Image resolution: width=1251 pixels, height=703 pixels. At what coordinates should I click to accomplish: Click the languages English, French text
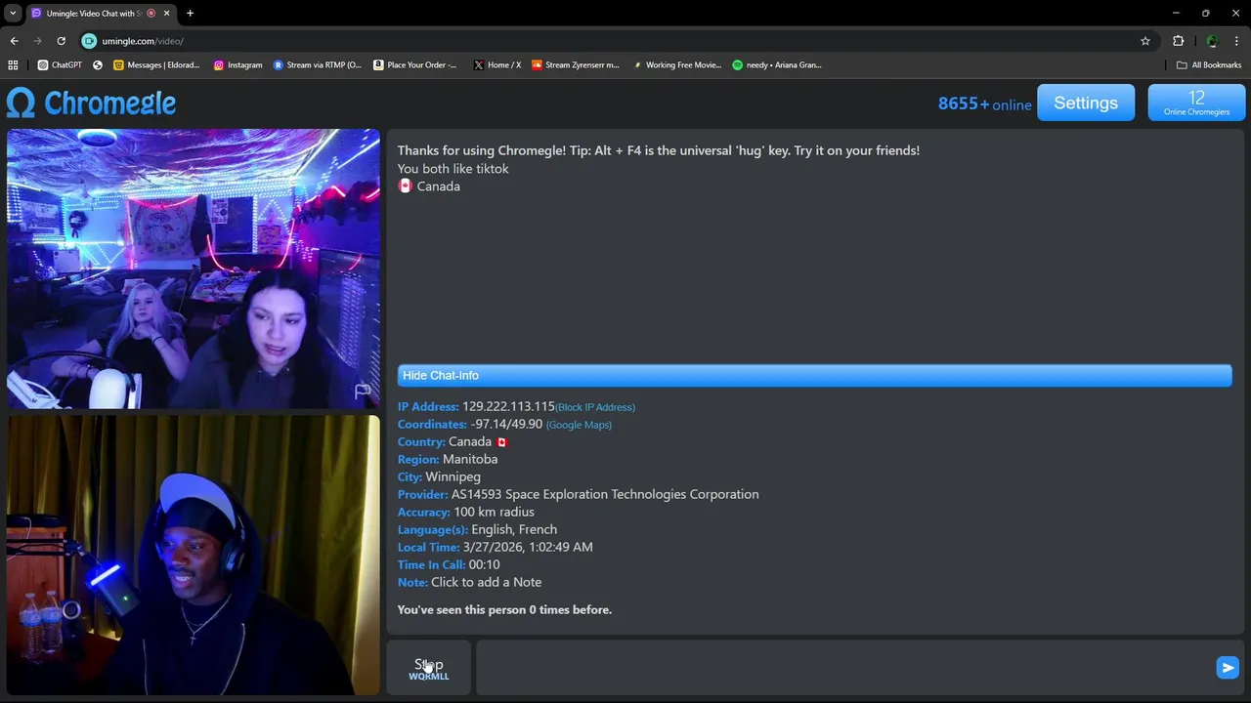[514, 529]
